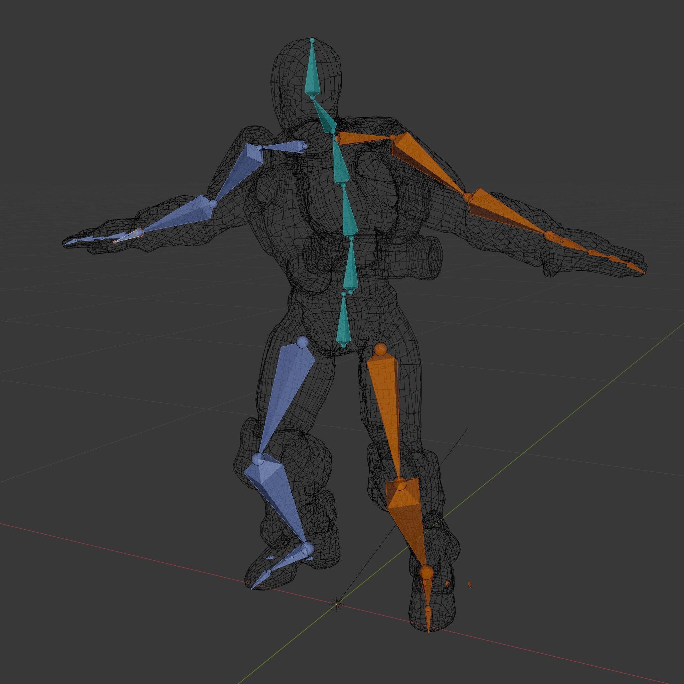Click the tip joint atop the head bone
The width and height of the screenshot is (684, 684).
tap(312, 41)
